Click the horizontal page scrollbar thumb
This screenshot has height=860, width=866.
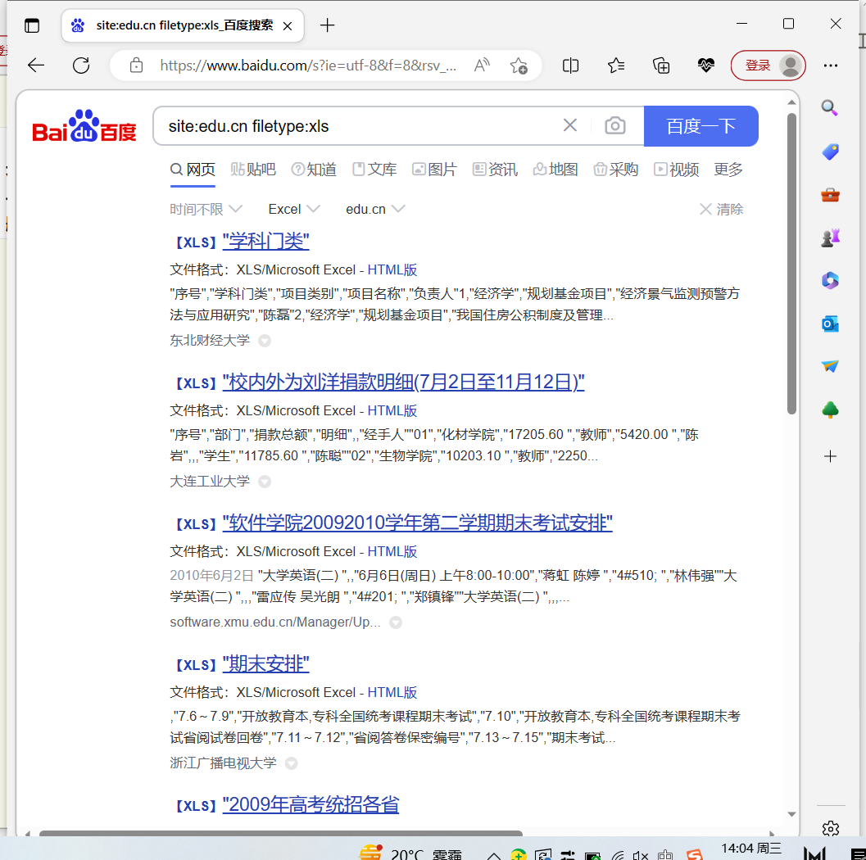coord(280,833)
